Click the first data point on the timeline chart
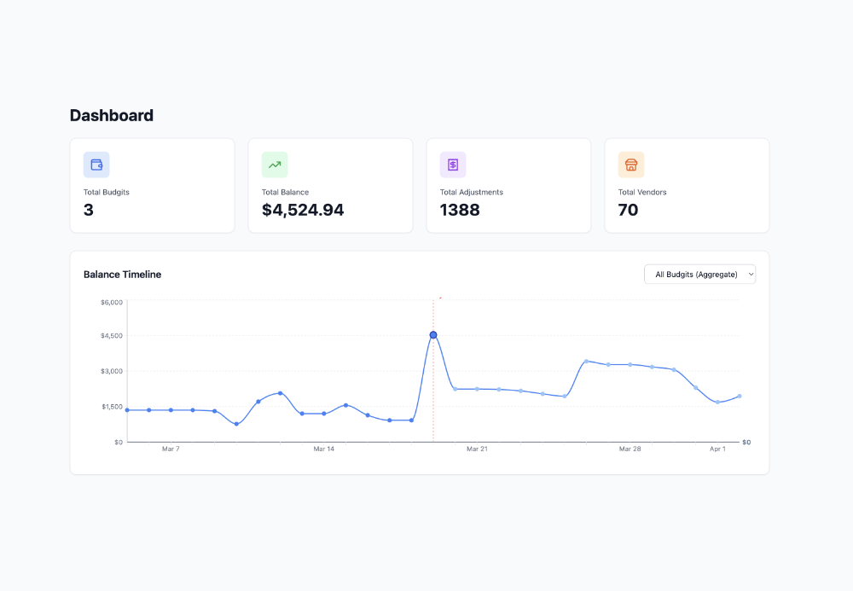 [128, 409]
